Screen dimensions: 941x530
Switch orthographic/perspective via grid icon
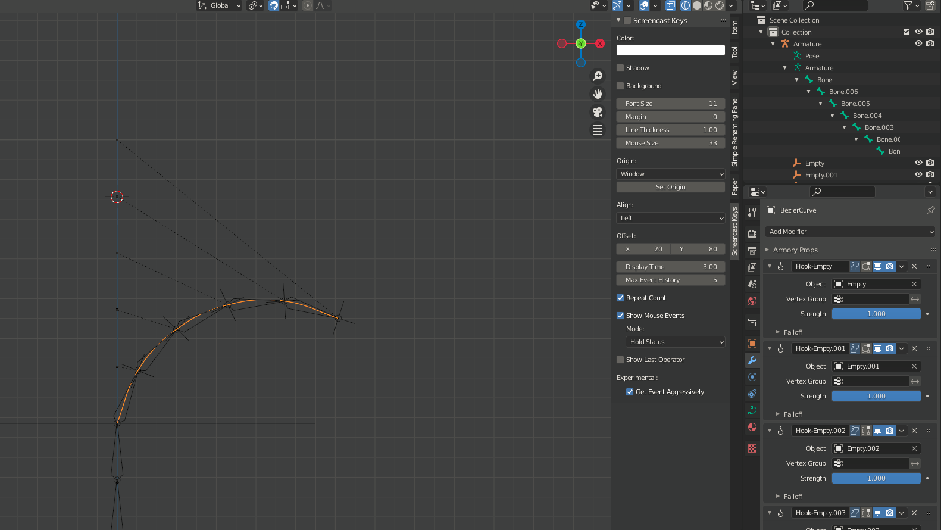[x=598, y=130]
